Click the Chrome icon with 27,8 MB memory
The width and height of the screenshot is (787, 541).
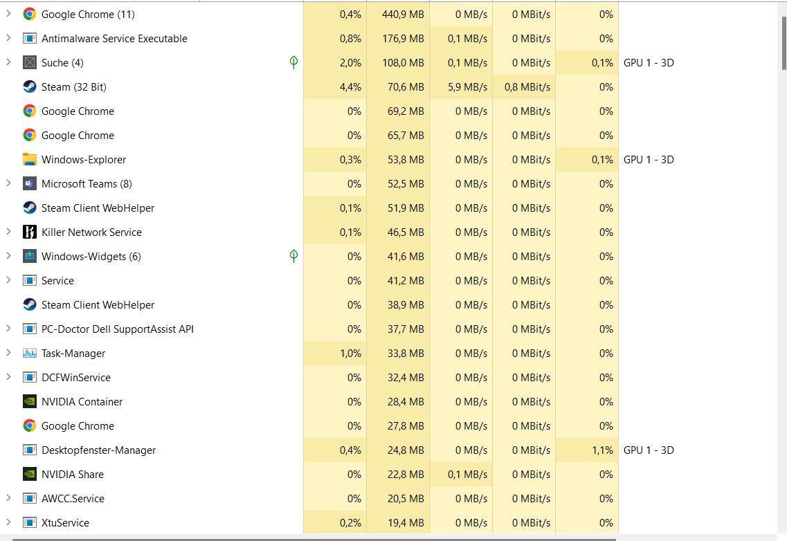[30, 425]
